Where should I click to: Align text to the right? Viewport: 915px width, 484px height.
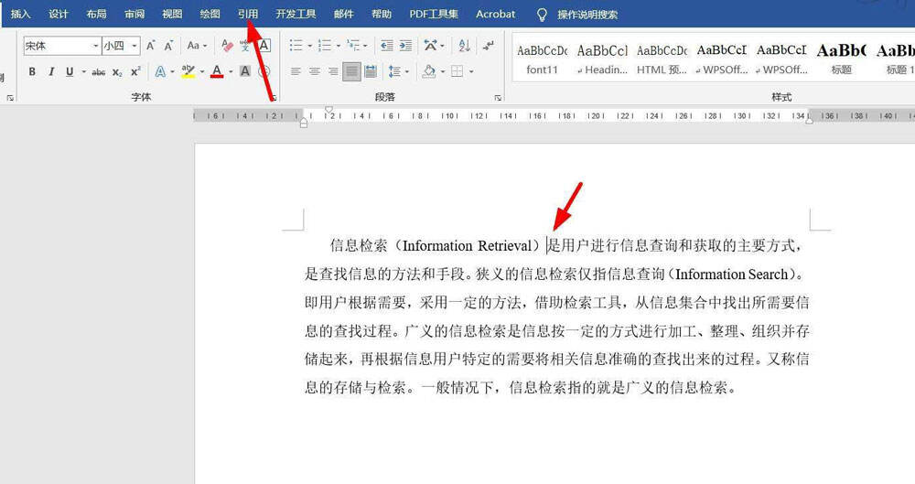333,71
